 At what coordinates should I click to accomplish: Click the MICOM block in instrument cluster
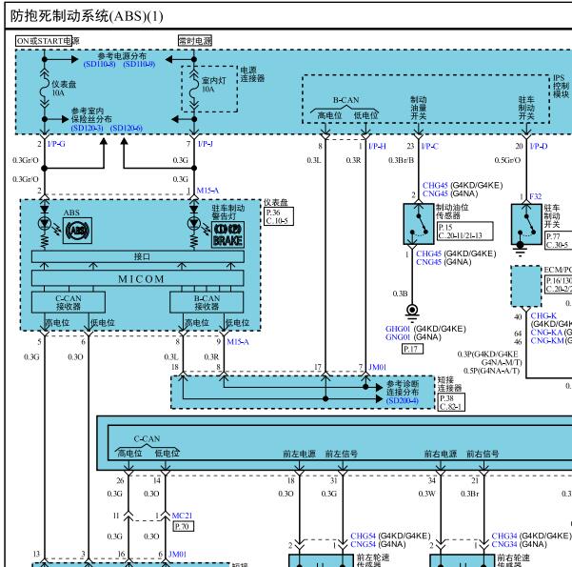point(138,278)
